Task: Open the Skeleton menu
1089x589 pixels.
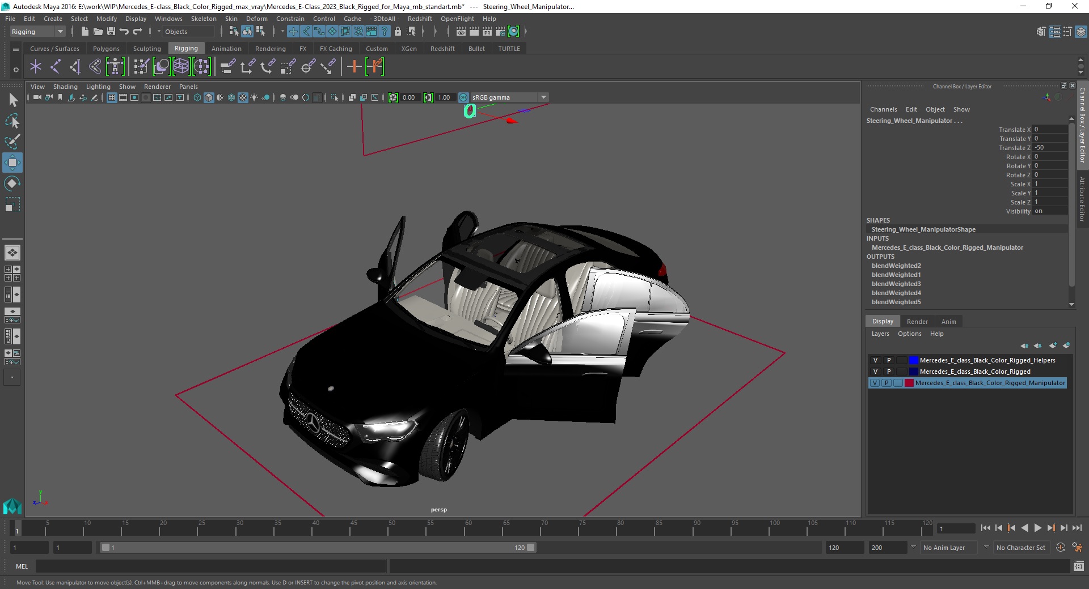Action: (x=204, y=19)
